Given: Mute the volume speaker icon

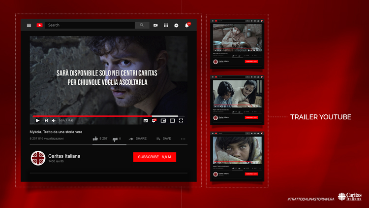Looking at the screenshot, I should pyautogui.click(x=54, y=120).
